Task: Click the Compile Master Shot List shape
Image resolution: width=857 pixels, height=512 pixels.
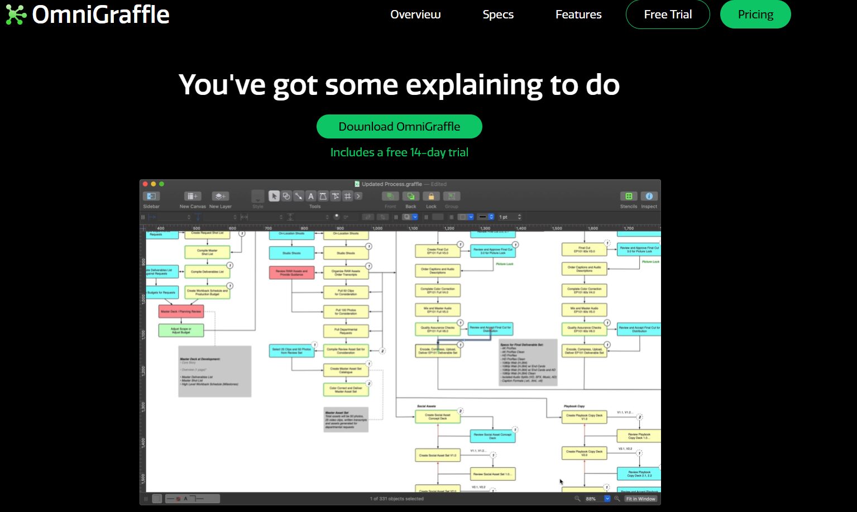Action: (x=207, y=252)
